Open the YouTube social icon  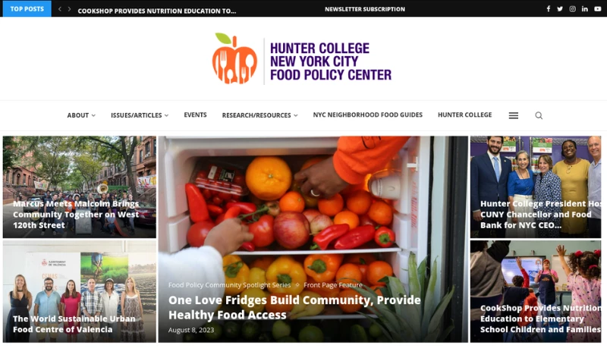click(598, 9)
